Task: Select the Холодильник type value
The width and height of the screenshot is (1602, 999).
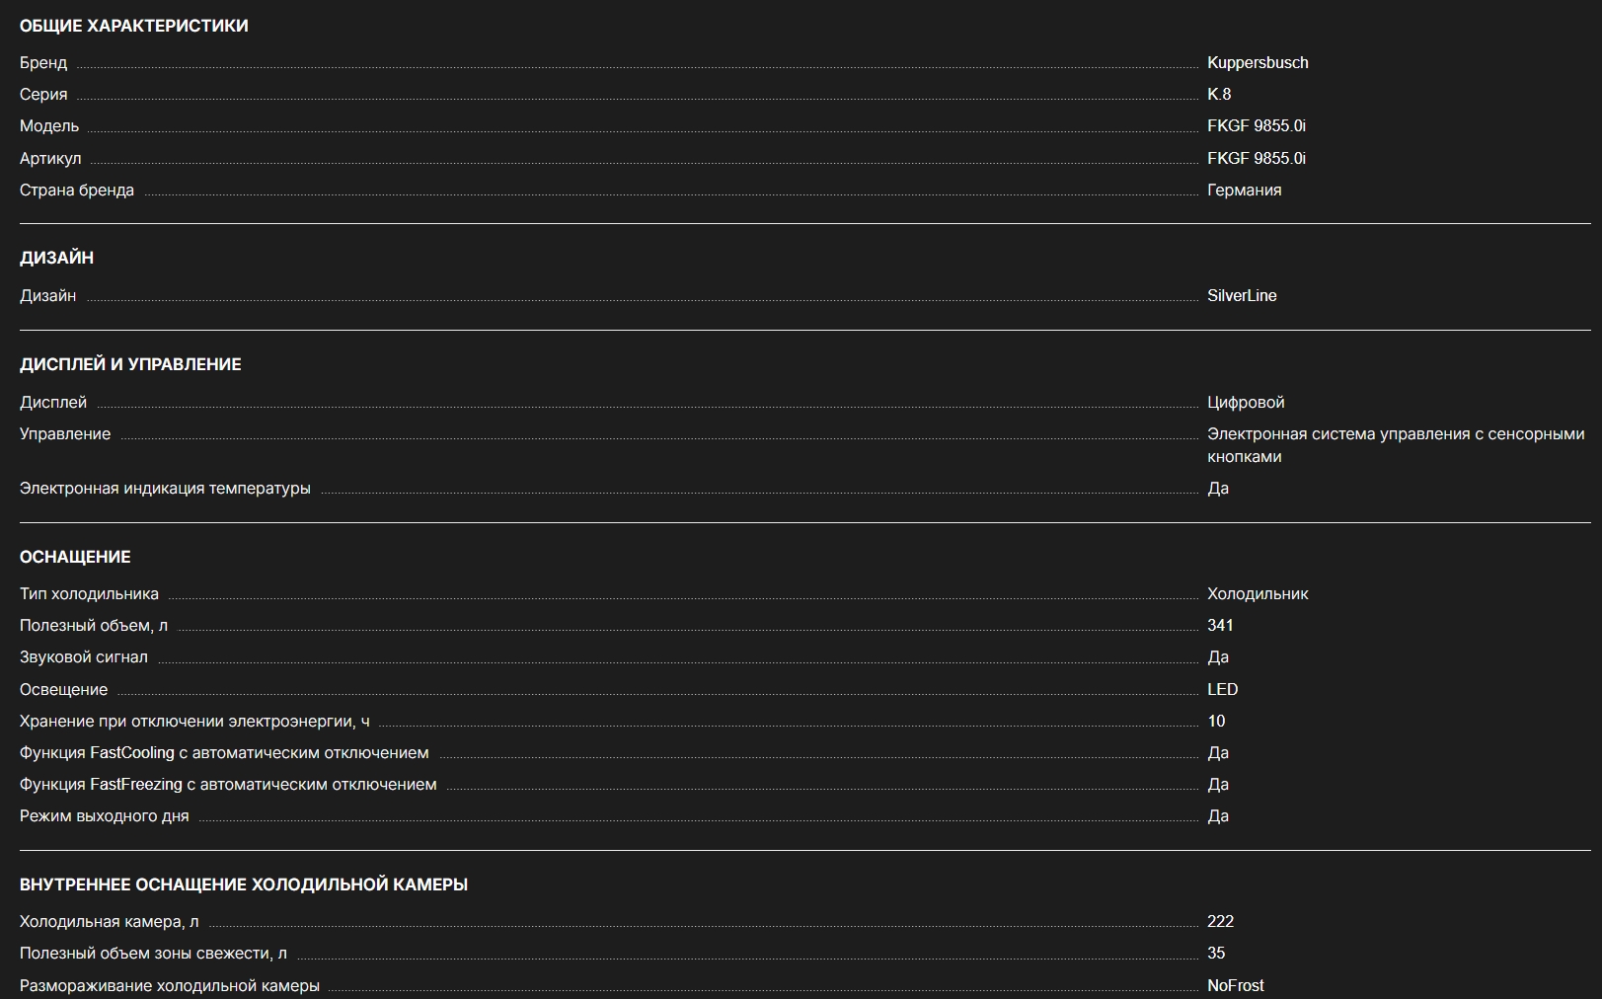Action: pyautogui.click(x=1257, y=593)
